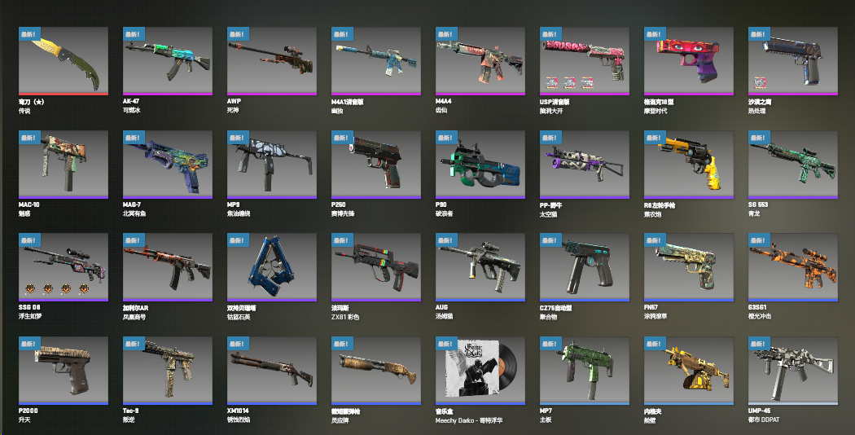Click the P90 blue-green skin

point(480,165)
